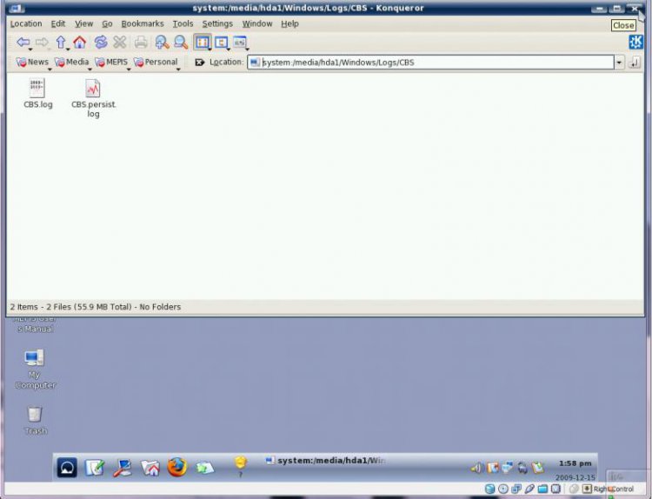Open the View menu

coord(84,23)
